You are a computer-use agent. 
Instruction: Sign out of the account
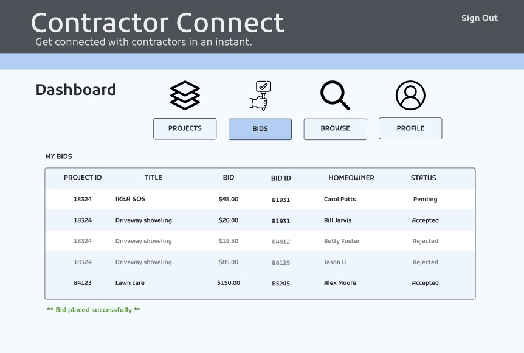pyautogui.click(x=479, y=18)
